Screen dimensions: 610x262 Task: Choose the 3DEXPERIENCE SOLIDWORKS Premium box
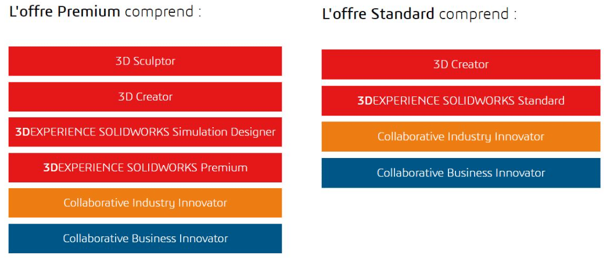pyautogui.click(x=145, y=167)
